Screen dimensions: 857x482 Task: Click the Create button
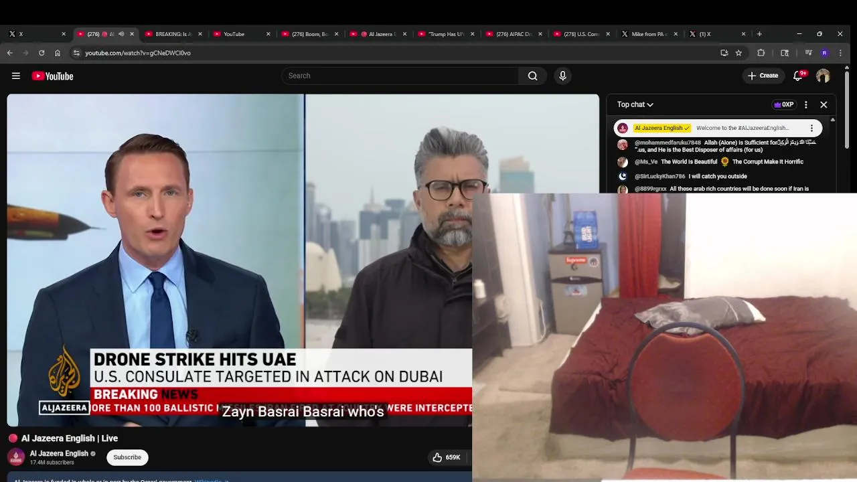763,76
